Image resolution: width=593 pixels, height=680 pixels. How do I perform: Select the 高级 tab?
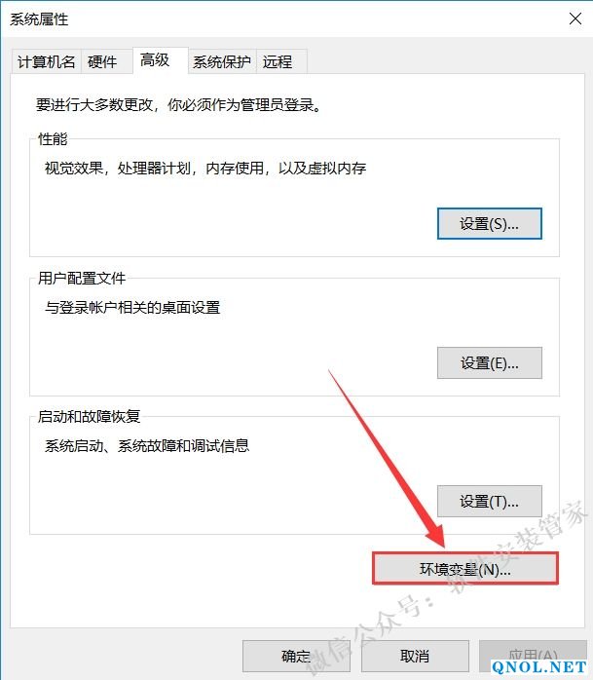click(x=155, y=59)
